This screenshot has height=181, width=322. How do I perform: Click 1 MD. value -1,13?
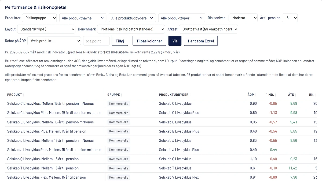pos(273,113)
